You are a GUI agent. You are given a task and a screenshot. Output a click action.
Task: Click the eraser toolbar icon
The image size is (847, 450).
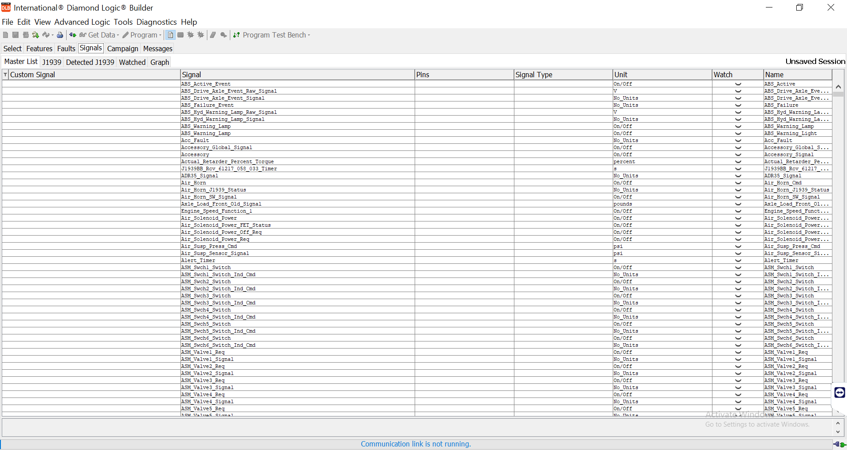pos(213,35)
